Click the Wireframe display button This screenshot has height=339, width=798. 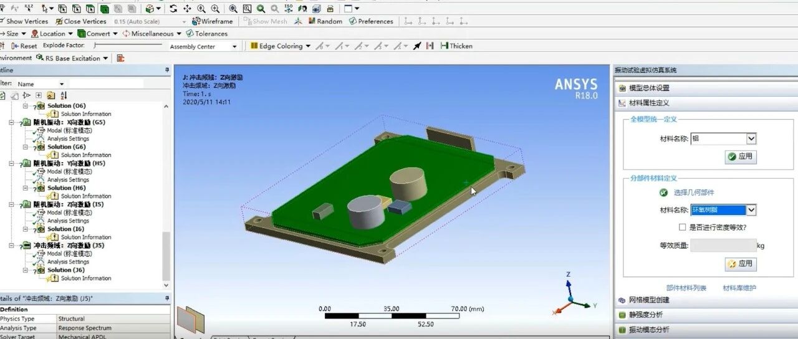click(212, 21)
